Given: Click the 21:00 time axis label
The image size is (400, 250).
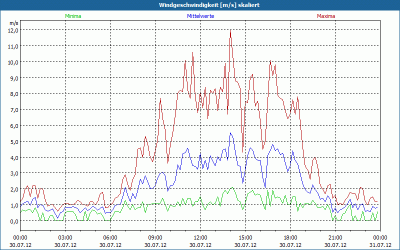Looking at the screenshot, I should click(335, 238).
